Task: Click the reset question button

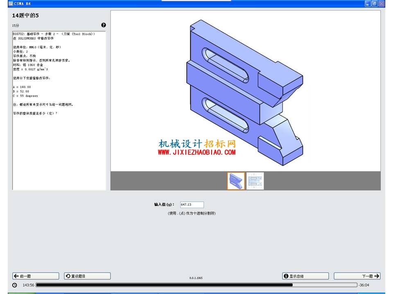Action: point(87,276)
